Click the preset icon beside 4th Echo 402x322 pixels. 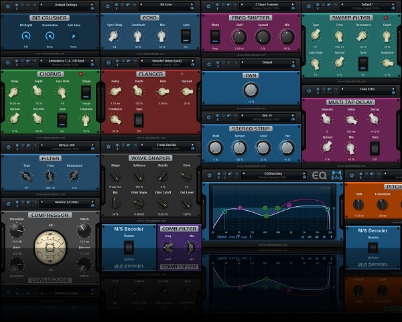[x=192, y=8]
